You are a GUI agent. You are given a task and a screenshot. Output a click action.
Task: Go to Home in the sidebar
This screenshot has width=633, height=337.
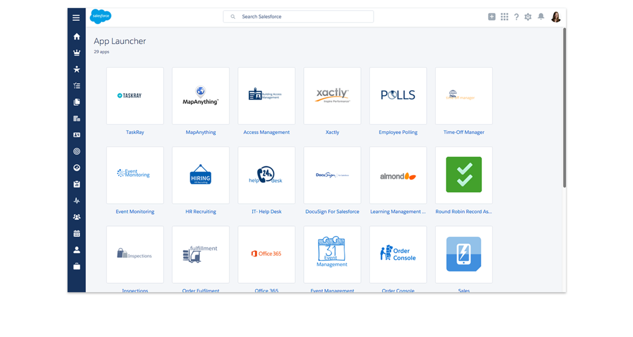pos(76,36)
